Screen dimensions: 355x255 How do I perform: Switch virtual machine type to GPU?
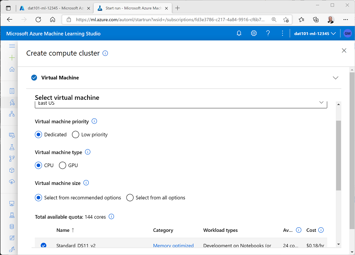tap(62, 165)
